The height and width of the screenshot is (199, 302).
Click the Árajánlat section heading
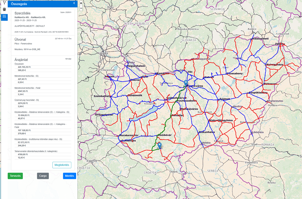(x=21, y=60)
